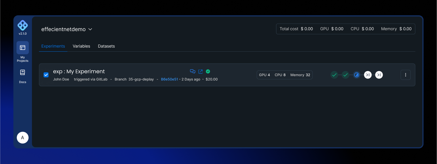Image resolution: width=437 pixels, height=164 pixels.
Task: Click the GPU 4 resource label
Action: (264, 75)
